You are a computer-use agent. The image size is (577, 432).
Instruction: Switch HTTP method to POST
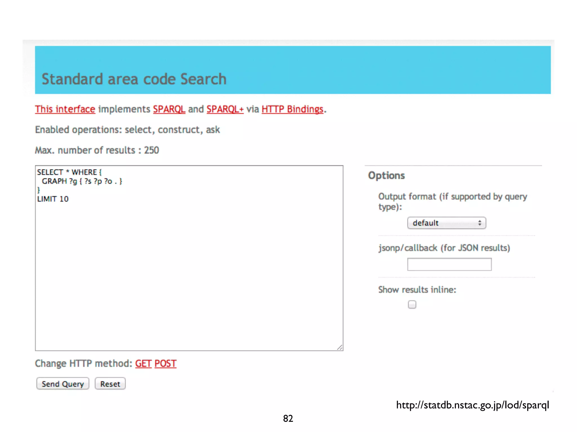pyautogui.click(x=165, y=363)
